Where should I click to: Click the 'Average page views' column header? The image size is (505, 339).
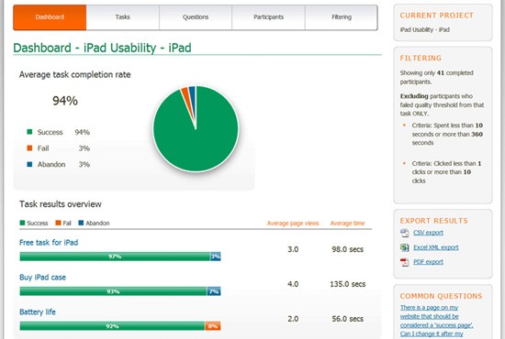[293, 223]
